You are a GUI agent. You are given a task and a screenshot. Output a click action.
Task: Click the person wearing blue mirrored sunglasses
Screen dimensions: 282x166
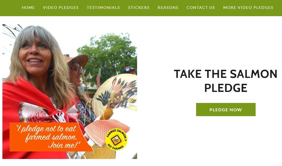(129, 70)
